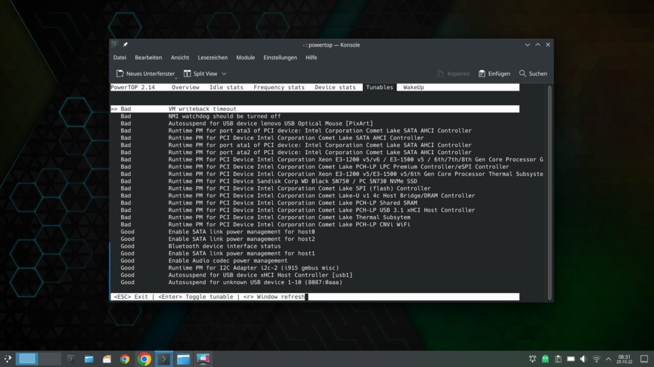This screenshot has height=367, width=654.
Task: Click the Suchen search magnifier icon
Action: 522,74
